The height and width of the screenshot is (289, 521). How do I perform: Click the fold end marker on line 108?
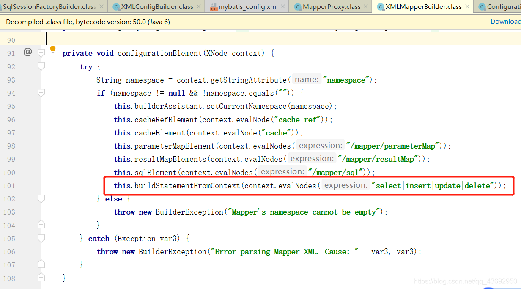tap(41, 277)
